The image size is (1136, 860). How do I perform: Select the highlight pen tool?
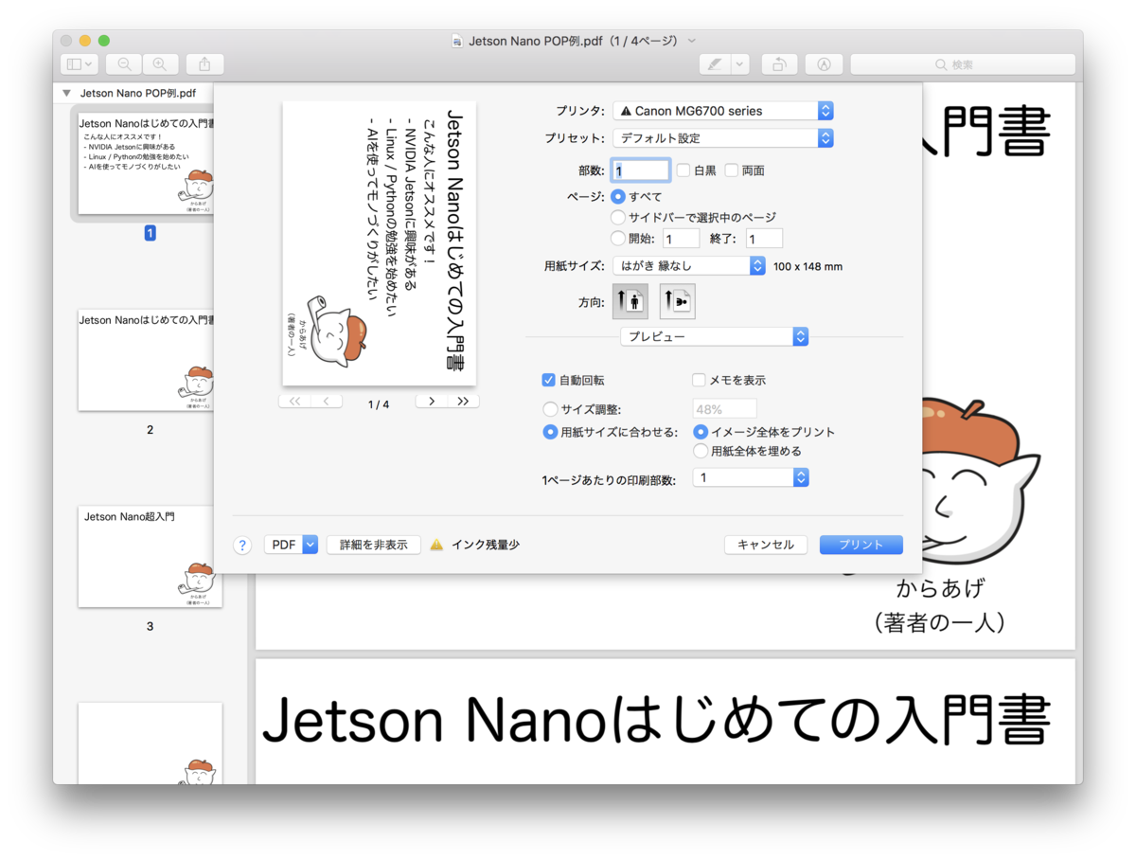click(x=715, y=64)
